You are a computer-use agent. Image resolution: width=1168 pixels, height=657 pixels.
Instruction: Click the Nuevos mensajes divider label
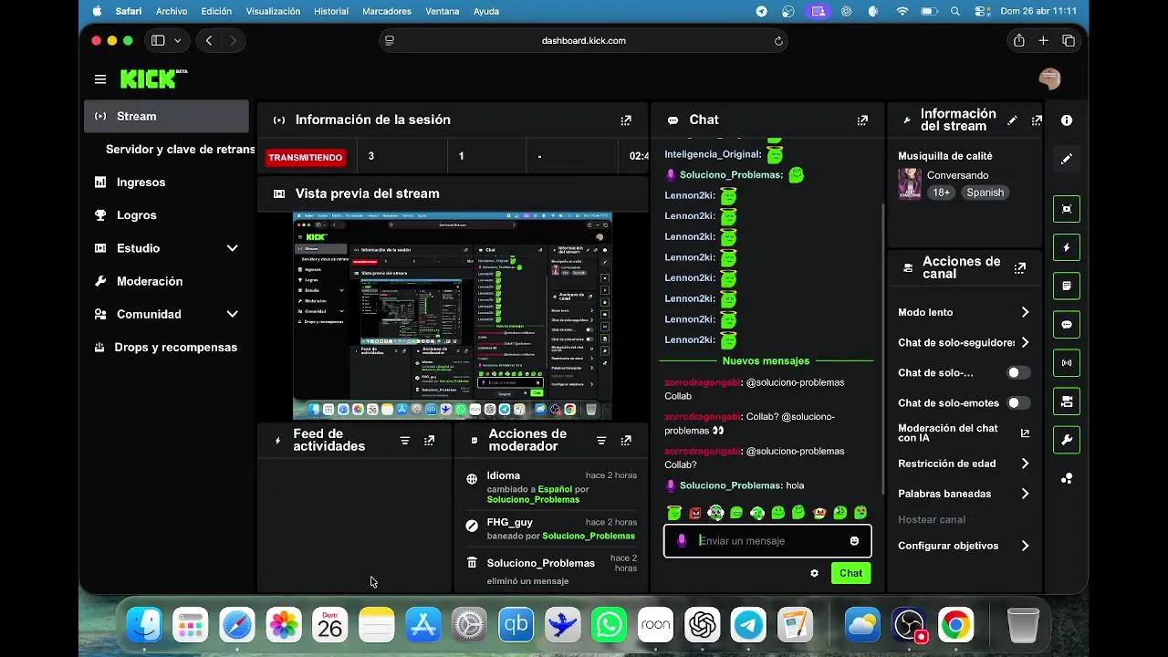click(766, 360)
